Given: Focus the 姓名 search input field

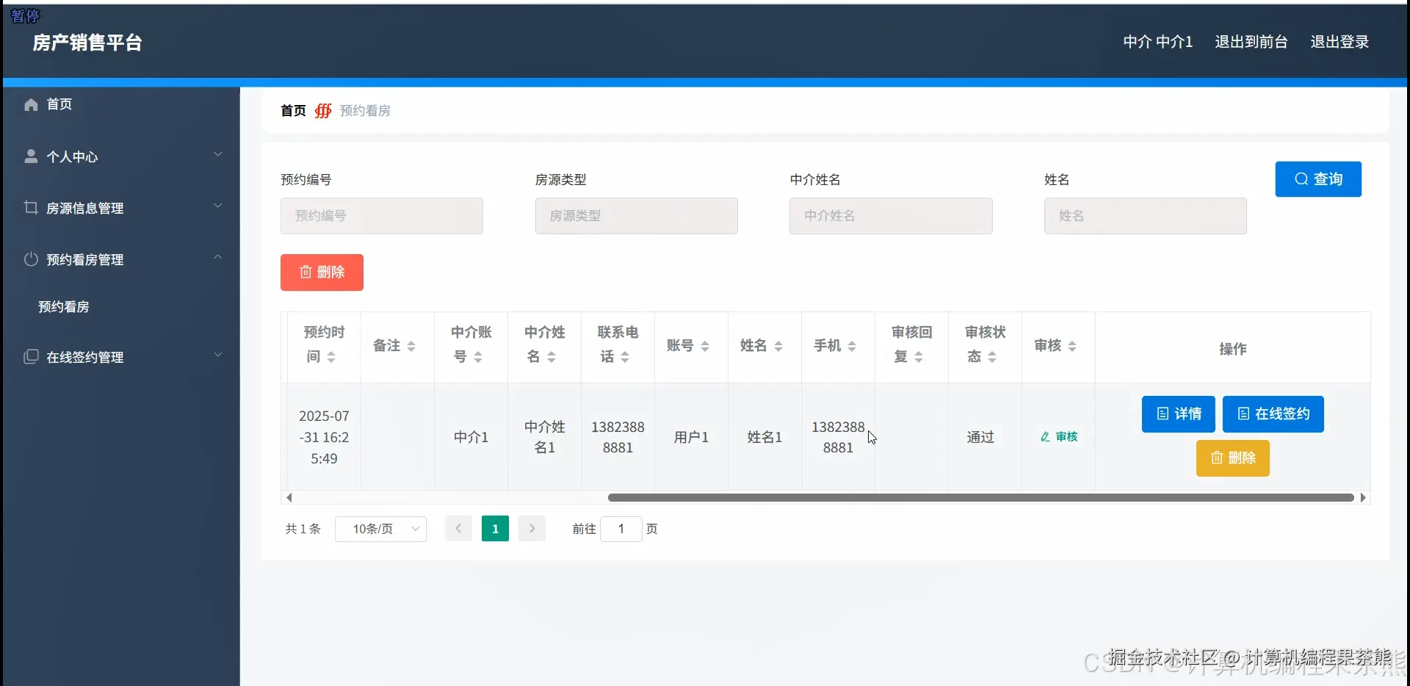Looking at the screenshot, I should [1146, 216].
